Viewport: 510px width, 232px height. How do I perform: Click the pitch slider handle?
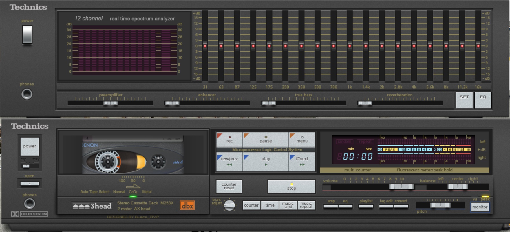(x=440, y=205)
